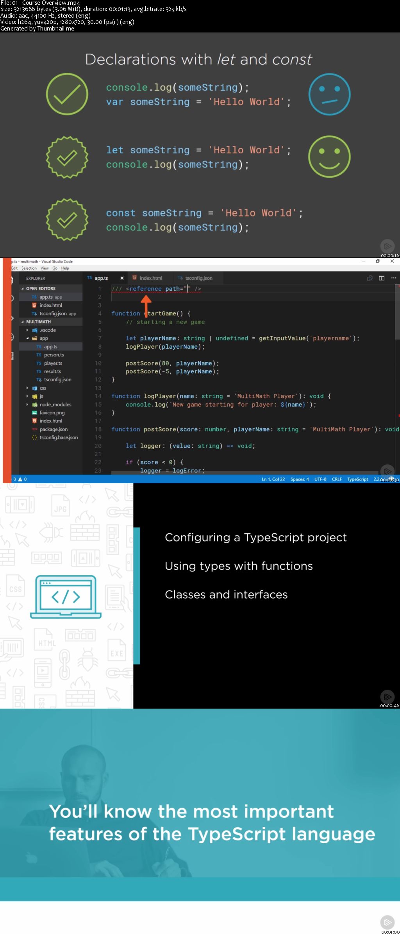Image resolution: width=400 pixels, height=934 pixels.
Task: Expand the js folder
Action: 51,396
